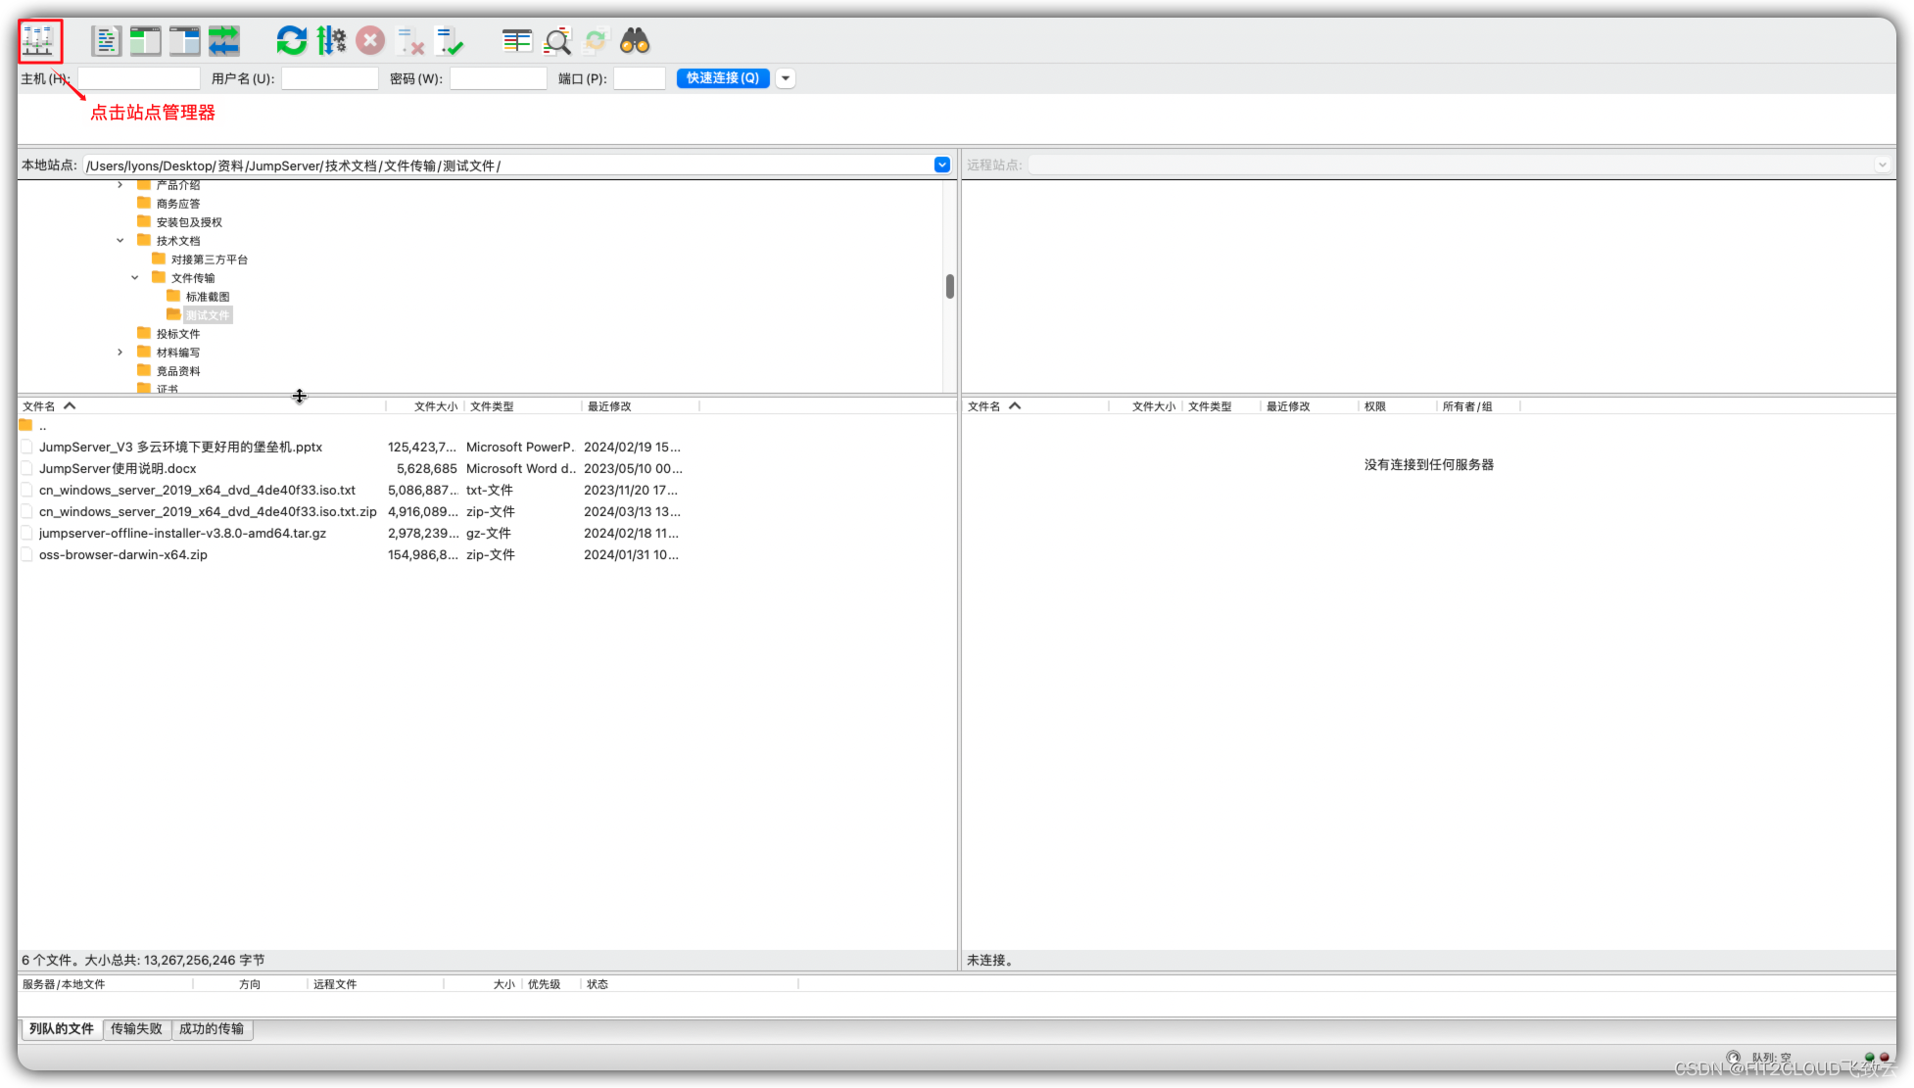Click the port (端口) input field
The width and height of the screenshot is (1914, 1088).
(x=640, y=78)
